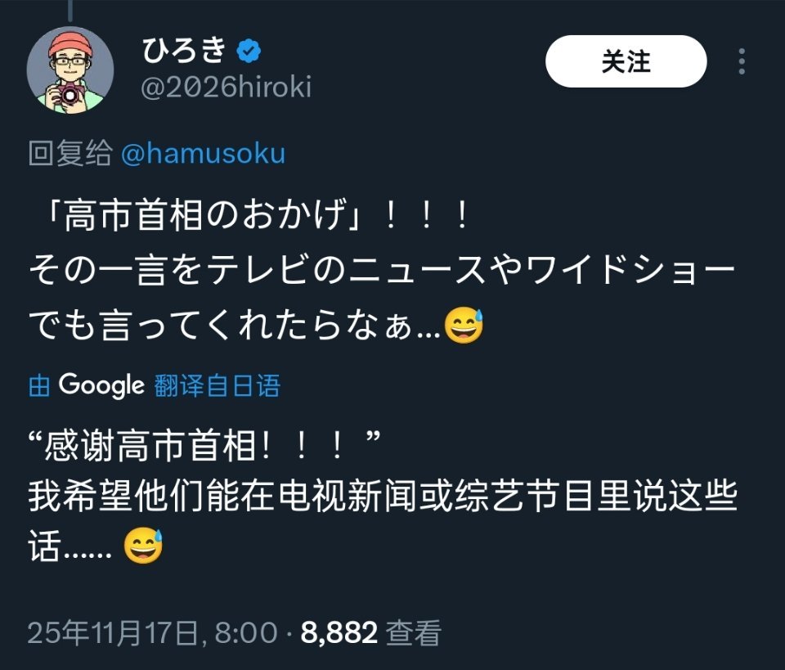
Task: Click the original Japanese tweet text
Action: click(382, 270)
